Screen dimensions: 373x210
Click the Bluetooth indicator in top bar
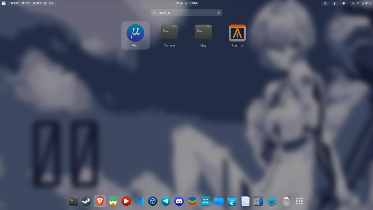point(334,3)
